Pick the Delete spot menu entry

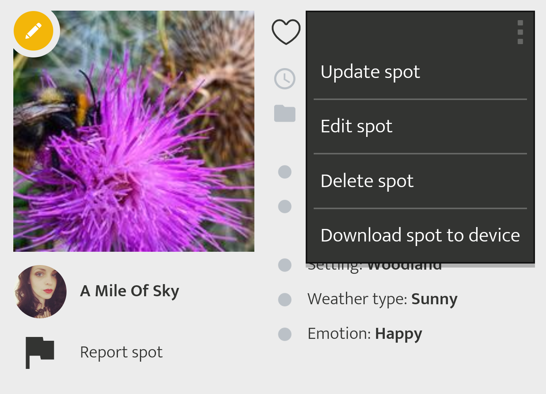tap(367, 181)
